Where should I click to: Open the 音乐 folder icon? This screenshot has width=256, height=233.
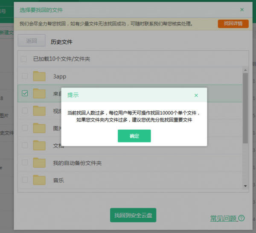(39, 180)
